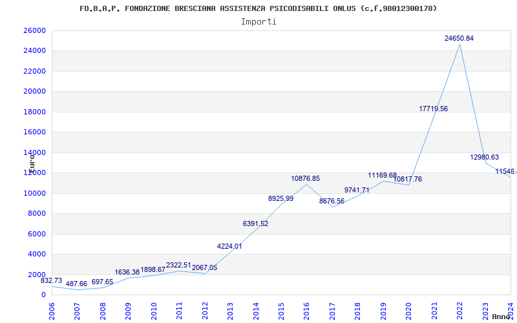This screenshot has height=323, width=517.
Task: Click the y-axis value 16000
Action: 34,132
